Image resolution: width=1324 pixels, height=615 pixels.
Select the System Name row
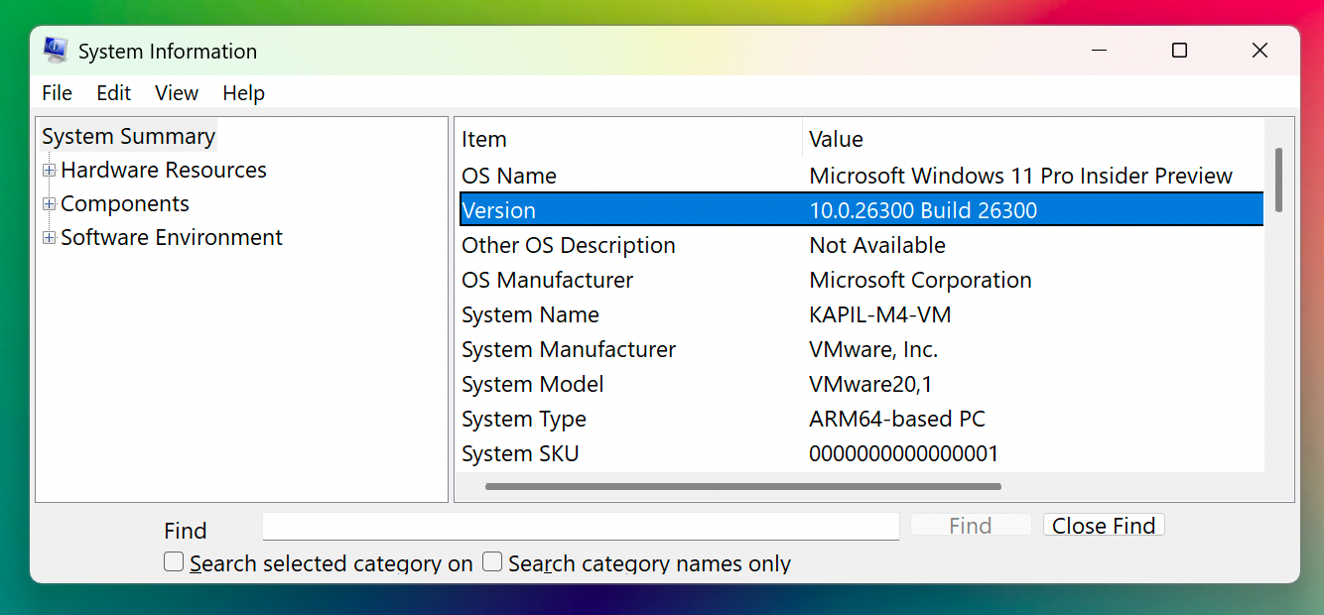861,314
